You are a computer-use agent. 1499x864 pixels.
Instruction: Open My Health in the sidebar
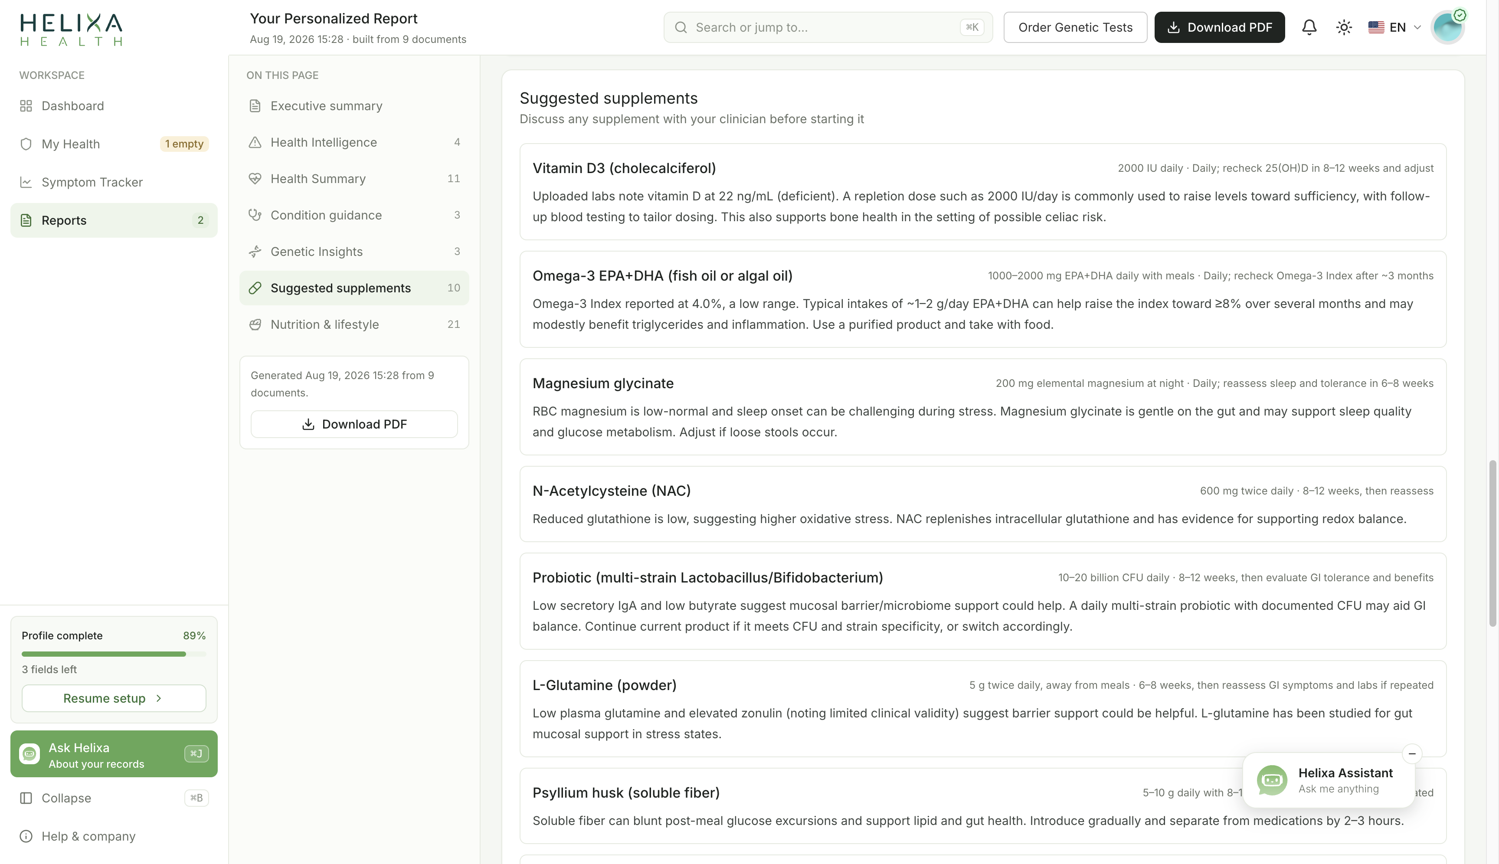114,144
